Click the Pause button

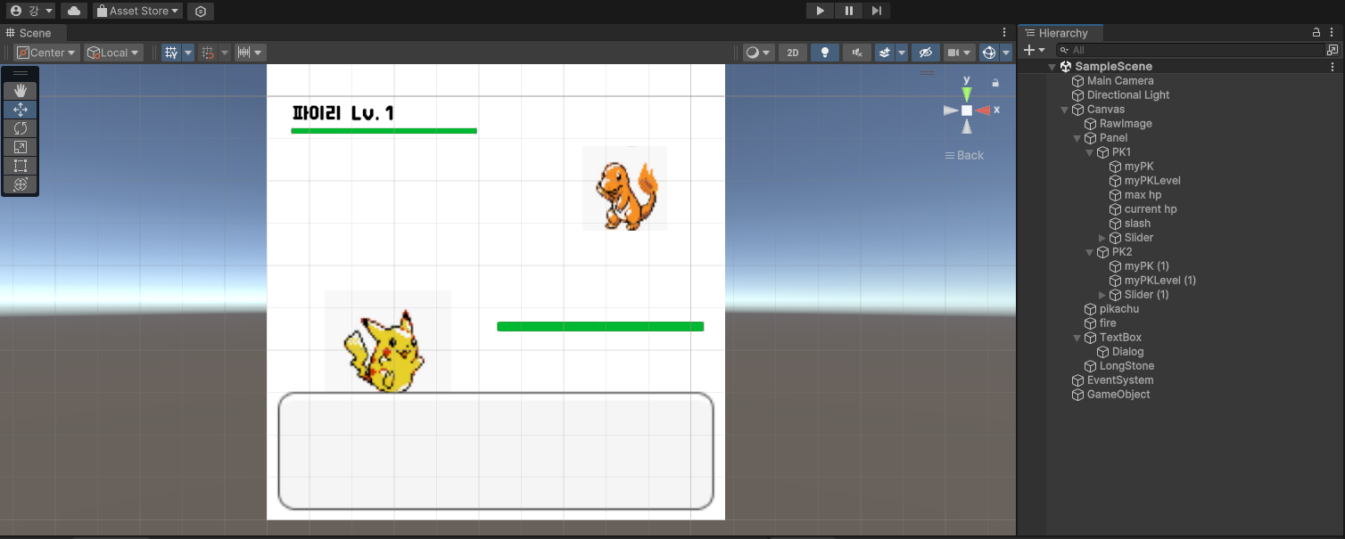click(x=848, y=11)
